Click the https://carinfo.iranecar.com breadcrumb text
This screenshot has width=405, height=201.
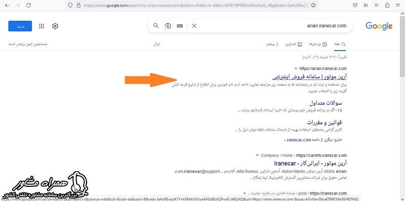tap(321, 155)
